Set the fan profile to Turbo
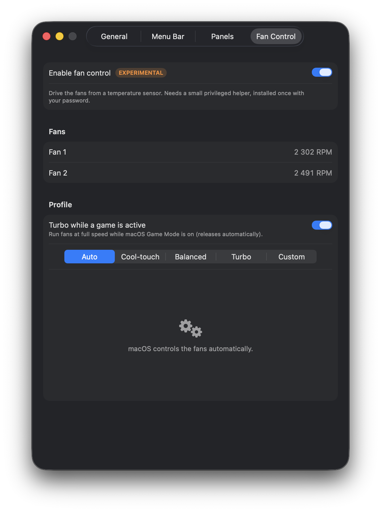This screenshot has height=512, width=381. pyautogui.click(x=241, y=257)
